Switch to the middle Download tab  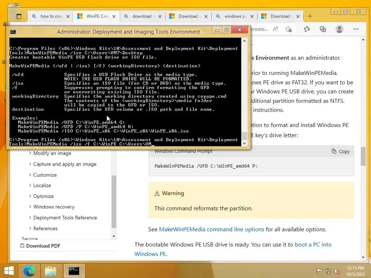click(x=188, y=16)
